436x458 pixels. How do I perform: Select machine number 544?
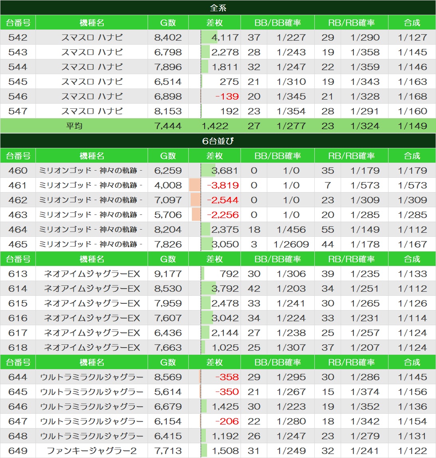(18, 67)
